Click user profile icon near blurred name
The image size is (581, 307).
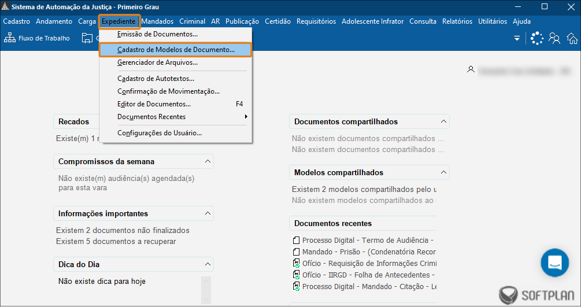pyautogui.click(x=471, y=69)
